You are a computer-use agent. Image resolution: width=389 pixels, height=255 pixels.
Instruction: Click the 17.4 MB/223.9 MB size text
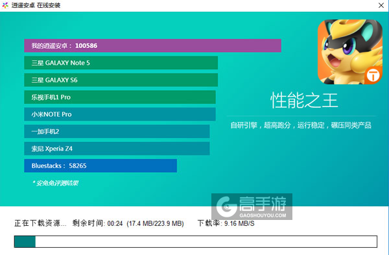click(156, 223)
